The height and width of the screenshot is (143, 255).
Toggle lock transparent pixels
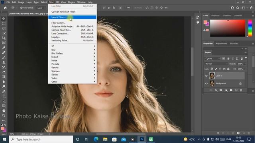click(212, 69)
